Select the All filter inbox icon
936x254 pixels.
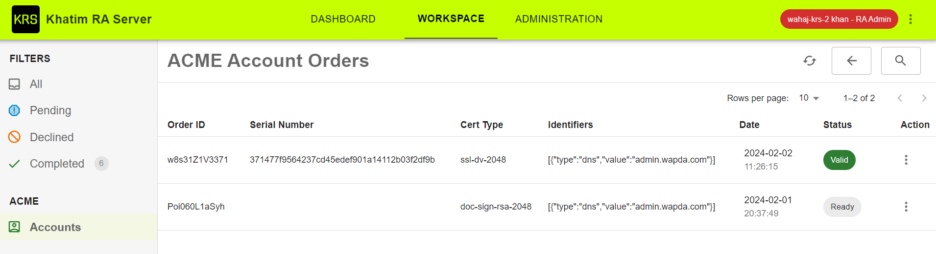click(x=15, y=84)
